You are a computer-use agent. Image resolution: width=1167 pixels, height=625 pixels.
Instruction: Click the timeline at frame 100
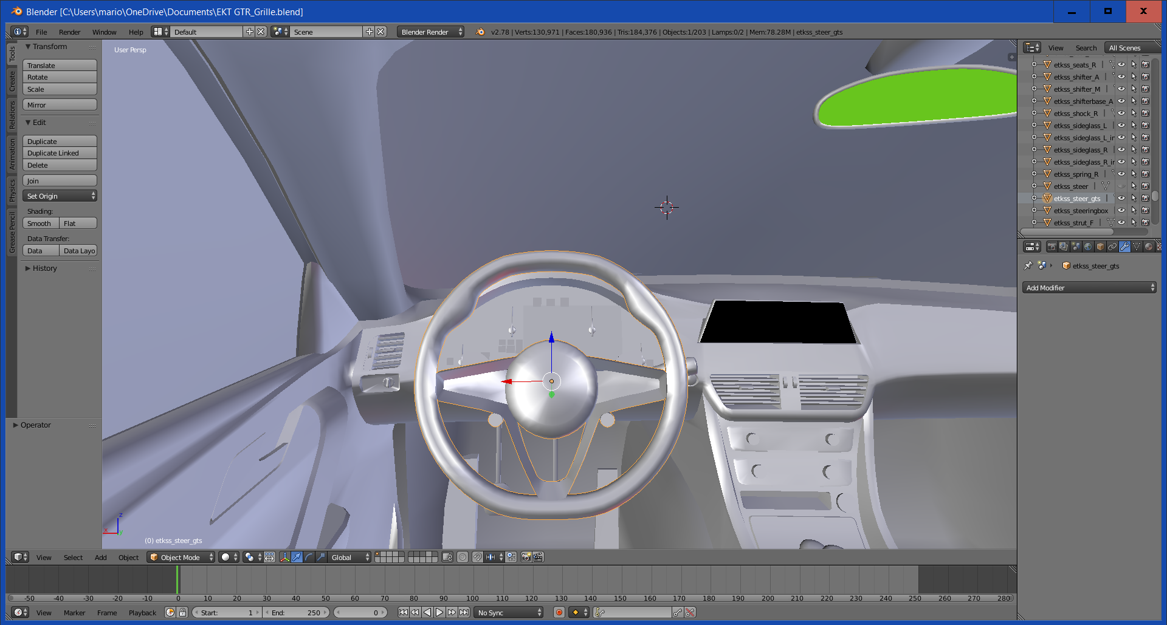pyautogui.click(x=472, y=580)
